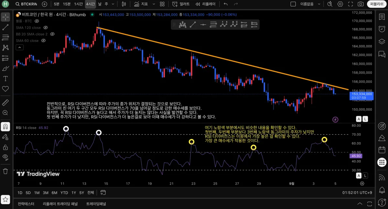Open the favorites star toolbar button

pos(5,200)
